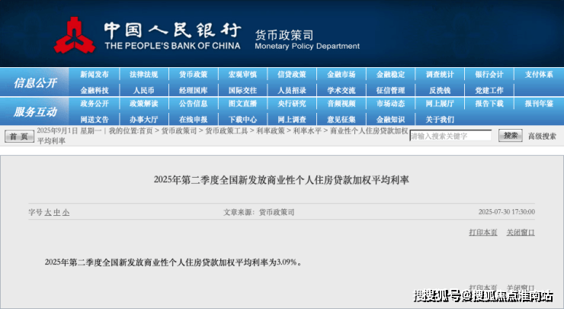Select 反洗钱 in navigation
The image size is (564, 309).
click(x=440, y=90)
